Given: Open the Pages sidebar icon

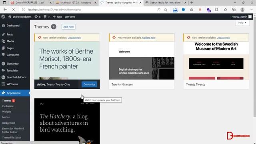Looking at the screenshot, I should click(x=3, y=48).
